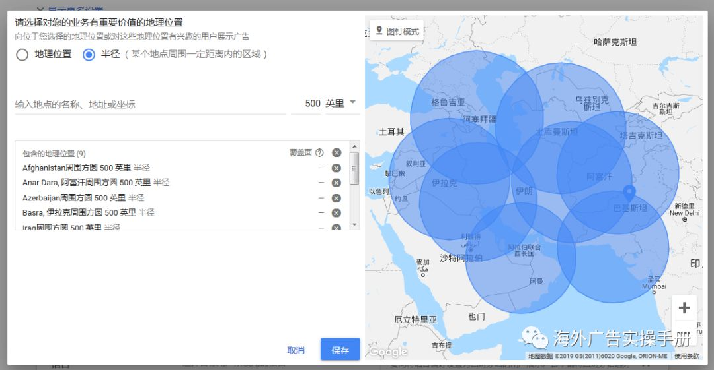Remove Afghanistan 500-mile radius location
The image size is (714, 370).
click(336, 168)
